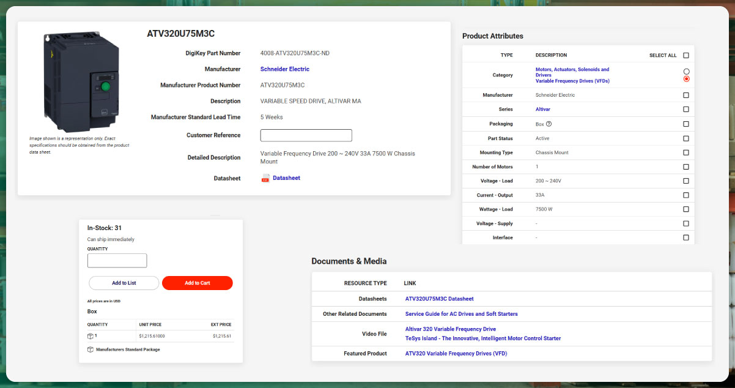Screen dimensions: 735x388
Task: Click the 5 Weeks lead time value
Action: click(x=271, y=117)
